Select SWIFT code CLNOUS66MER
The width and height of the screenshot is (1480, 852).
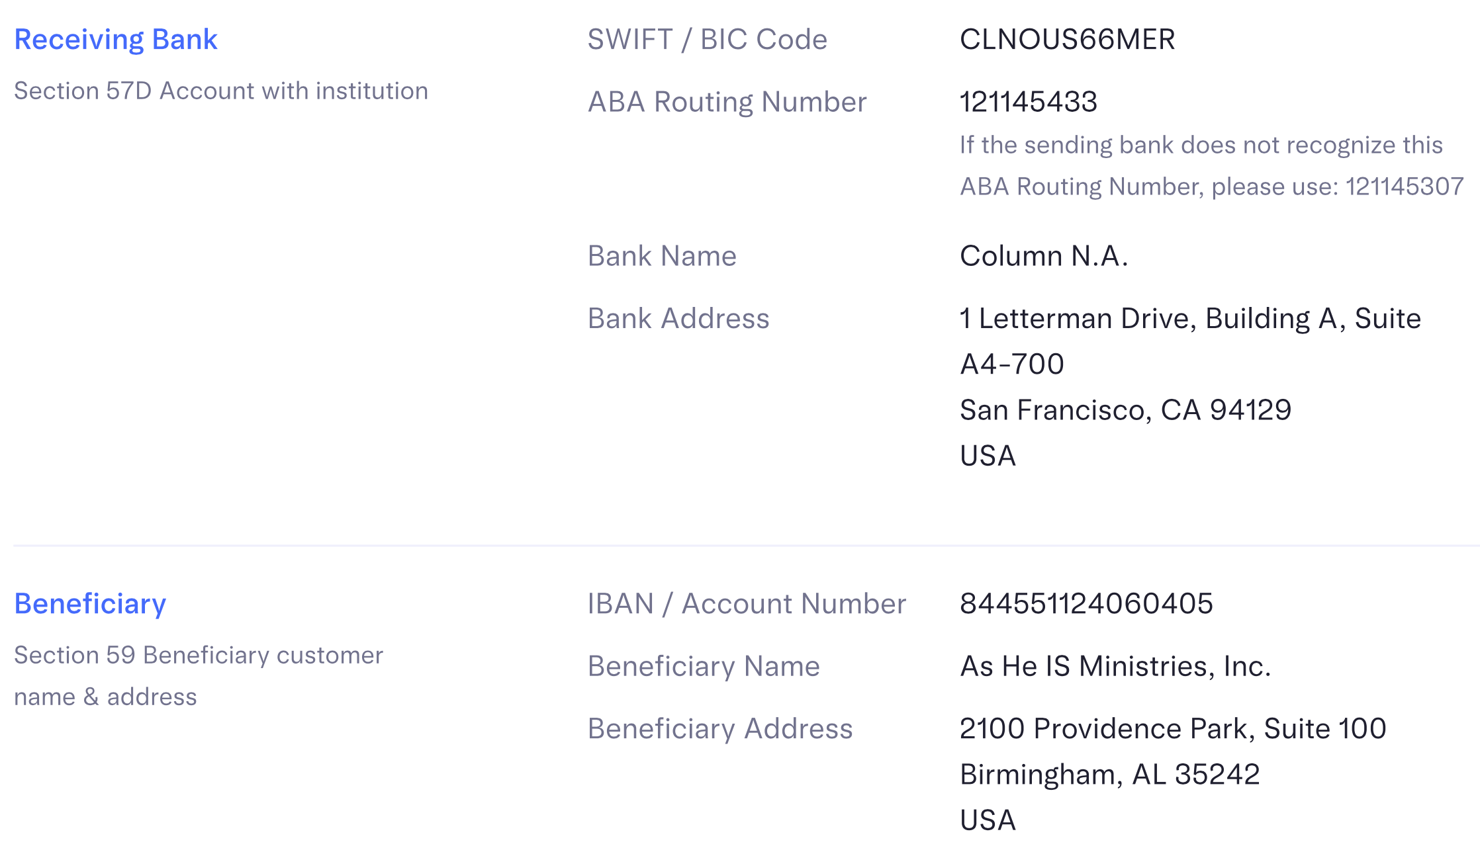[1067, 40]
